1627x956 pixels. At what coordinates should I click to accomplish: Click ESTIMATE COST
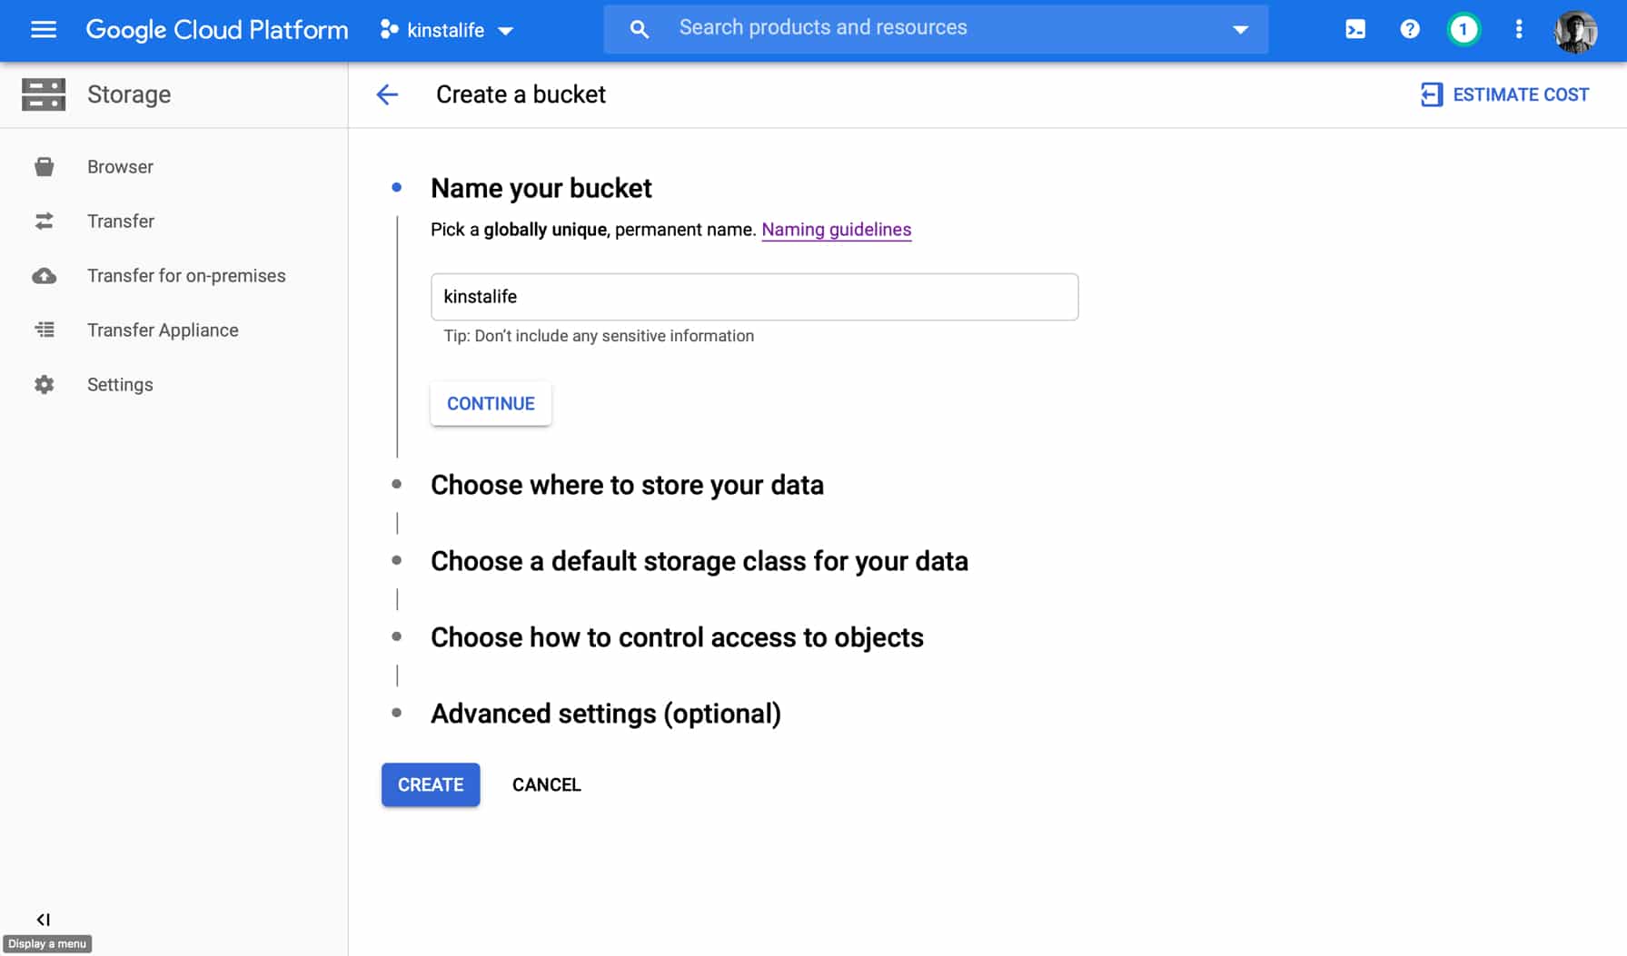pos(1504,94)
